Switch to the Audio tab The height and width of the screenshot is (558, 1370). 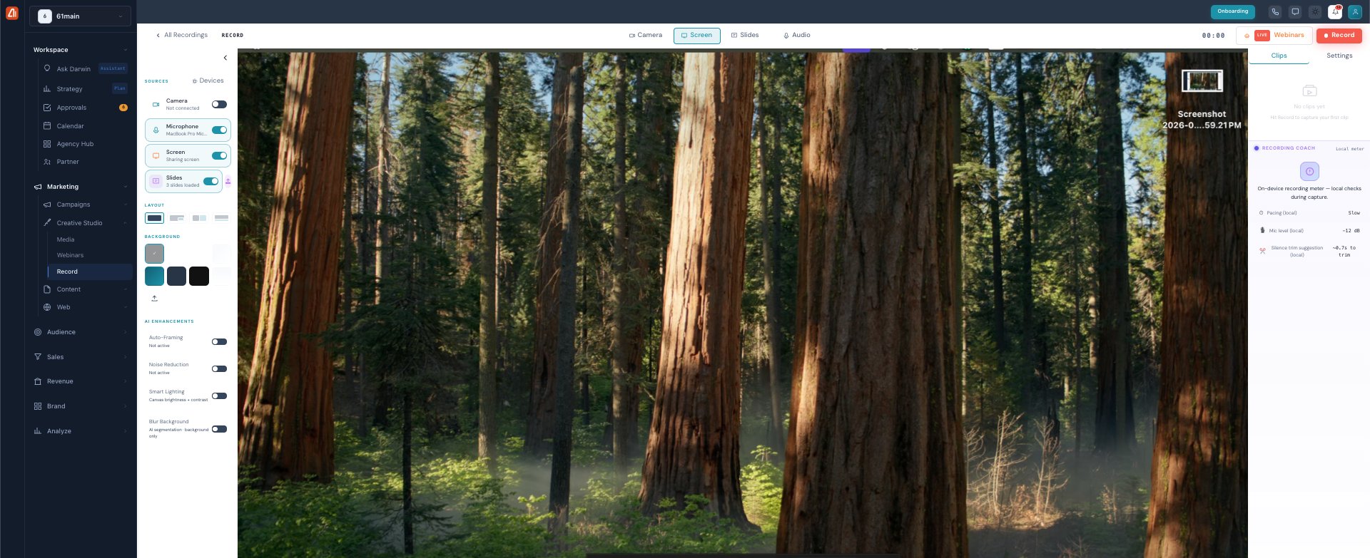pos(796,35)
